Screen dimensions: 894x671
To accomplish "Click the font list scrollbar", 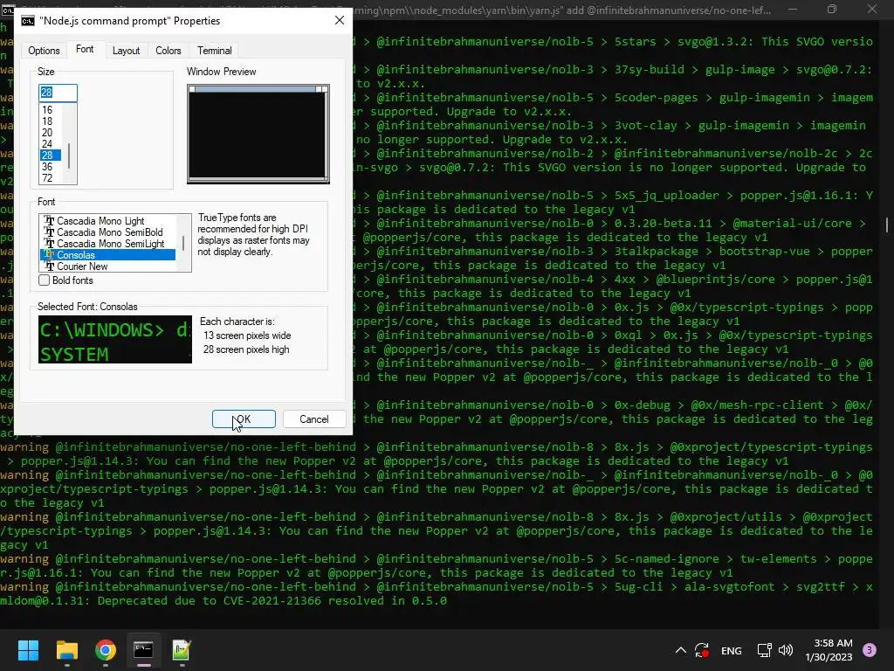I will [x=183, y=243].
